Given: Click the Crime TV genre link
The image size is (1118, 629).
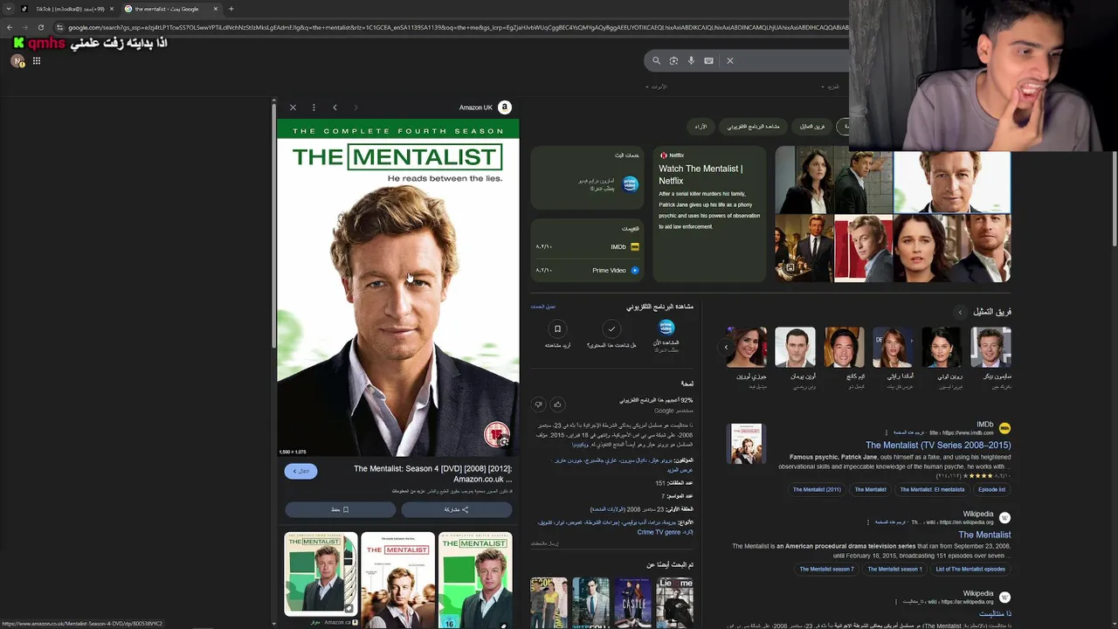Looking at the screenshot, I should click(659, 532).
